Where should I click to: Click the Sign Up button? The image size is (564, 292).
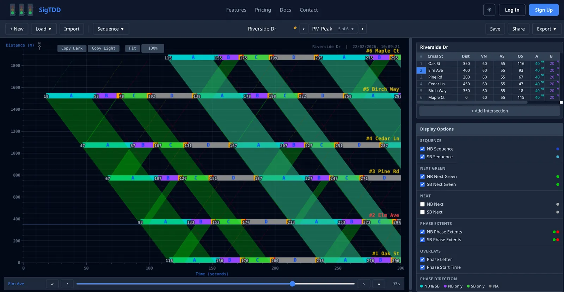click(544, 10)
